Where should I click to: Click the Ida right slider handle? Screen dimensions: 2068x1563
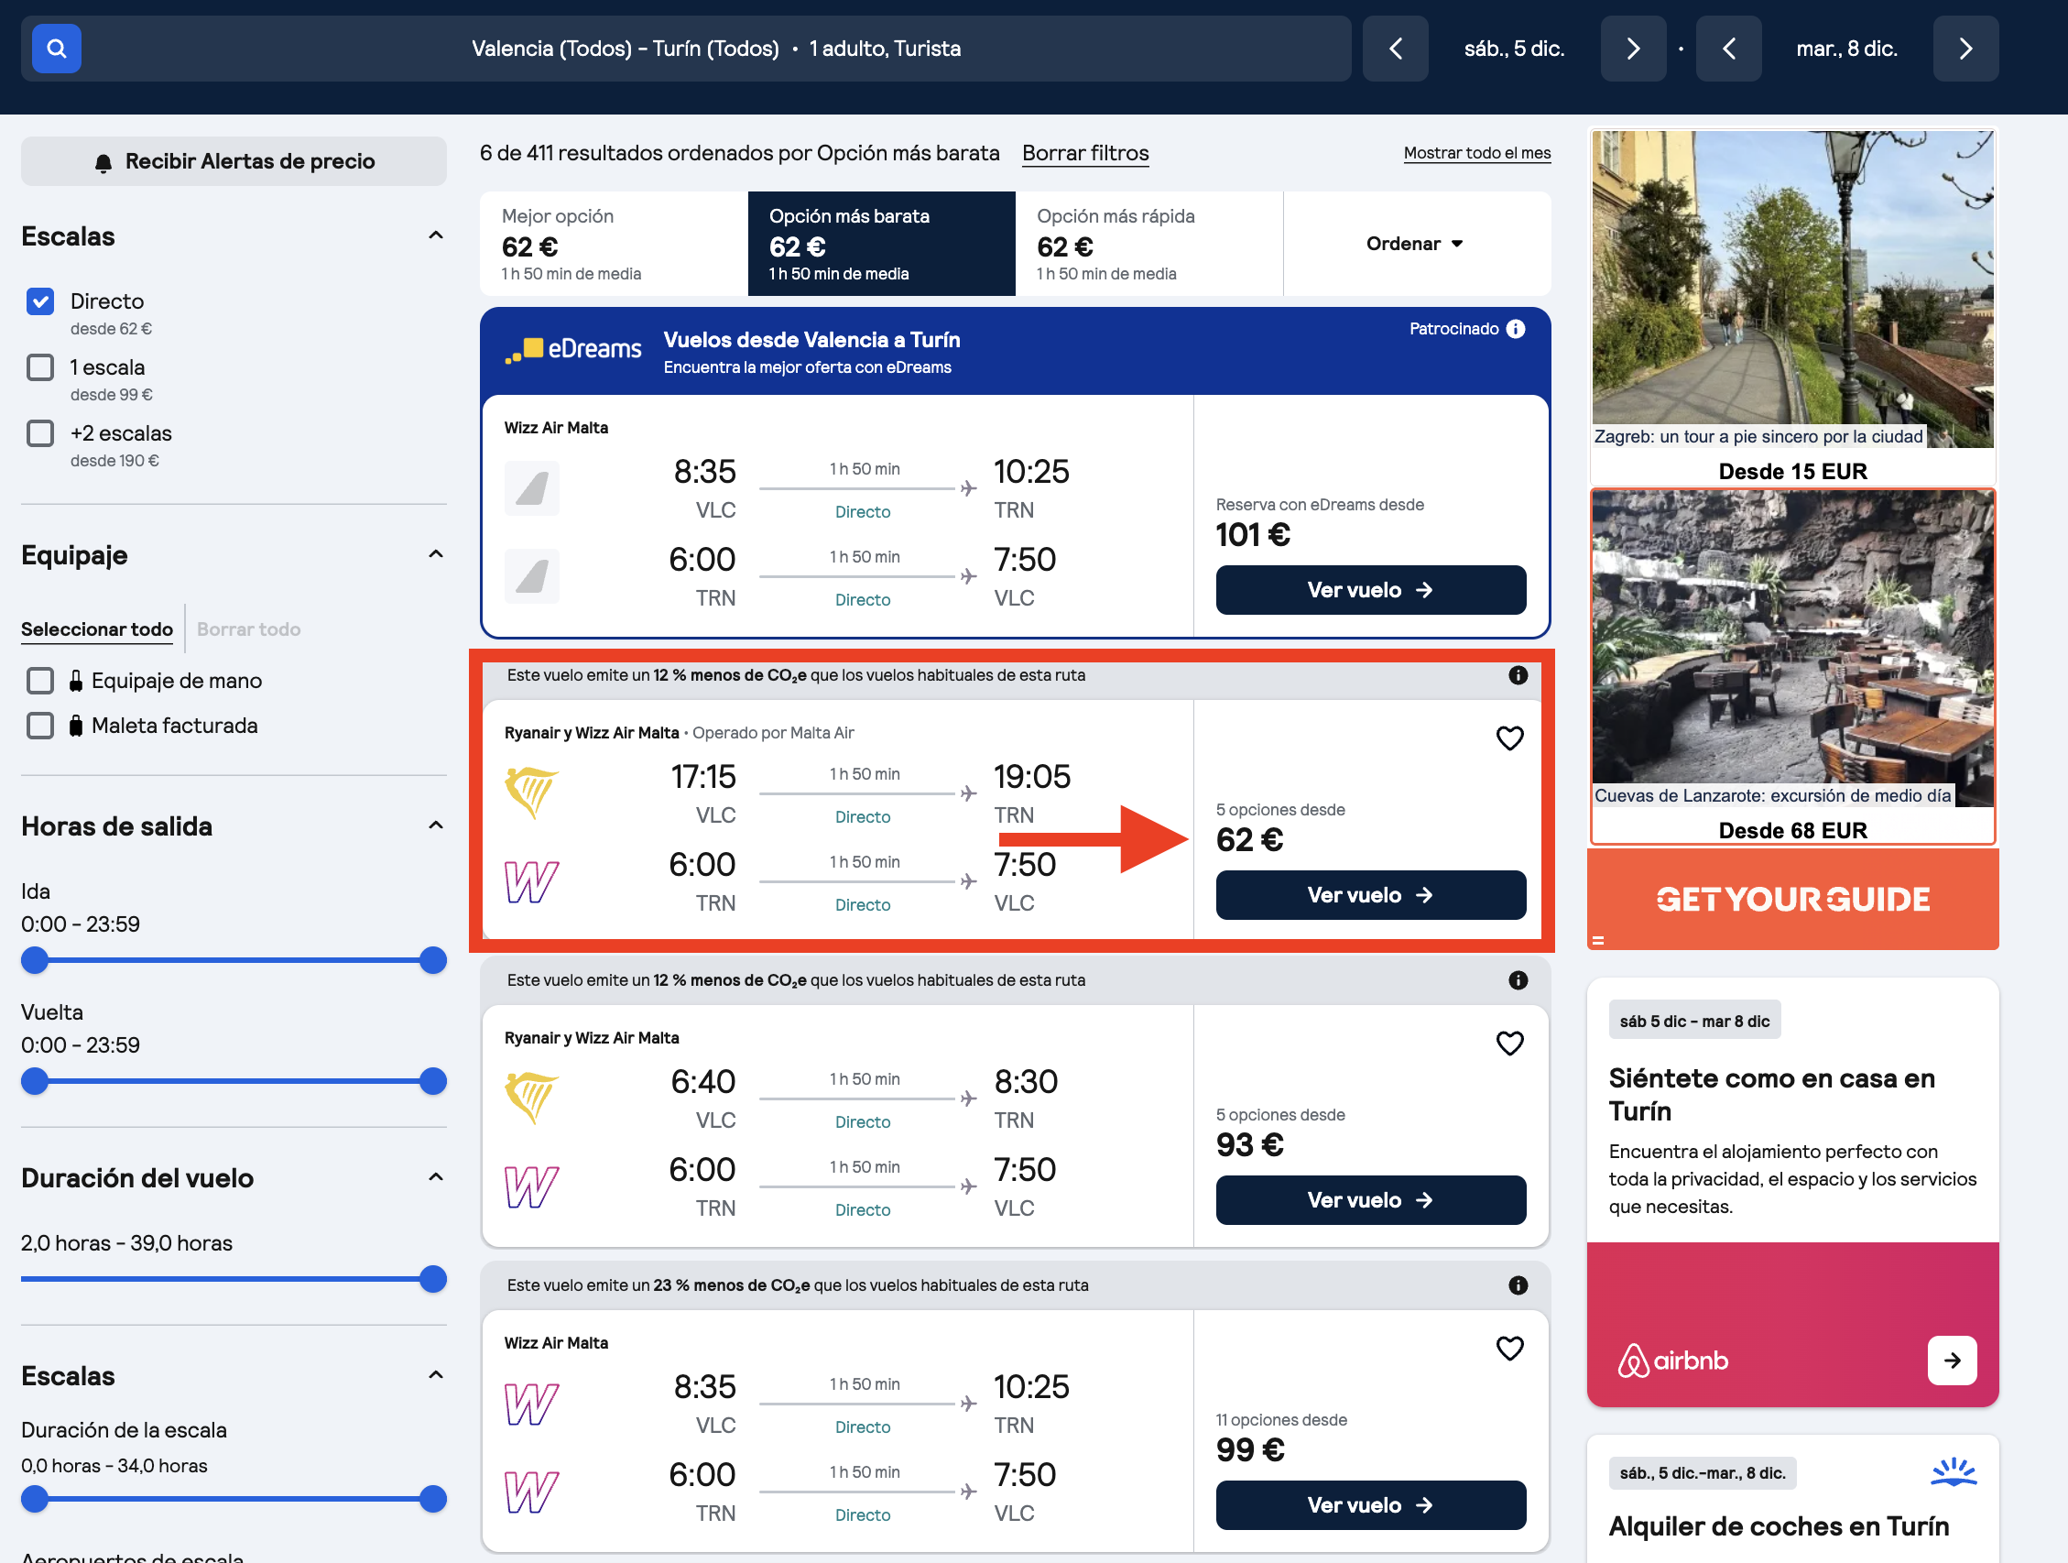click(x=433, y=961)
